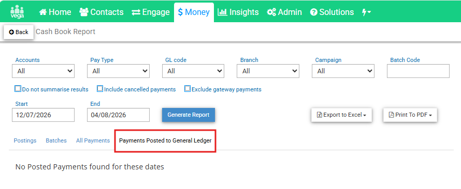The width and height of the screenshot is (461, 189).
Task: Click the No Posted Payments found message
Action: click(90, 167)
